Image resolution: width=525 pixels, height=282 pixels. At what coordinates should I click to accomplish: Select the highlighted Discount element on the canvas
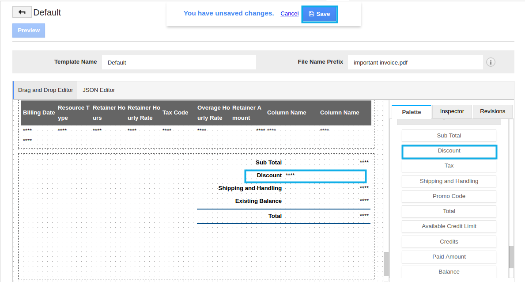click(x=305, y=176)
